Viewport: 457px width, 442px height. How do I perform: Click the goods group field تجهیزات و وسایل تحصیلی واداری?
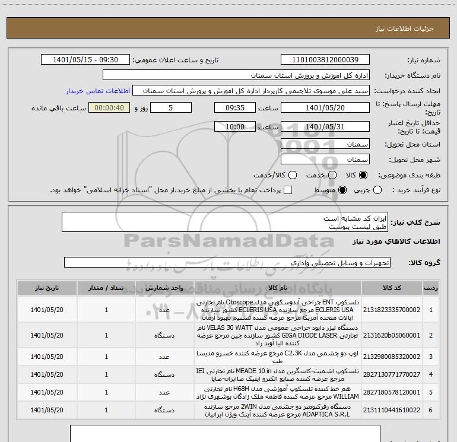tap(227, 262)
